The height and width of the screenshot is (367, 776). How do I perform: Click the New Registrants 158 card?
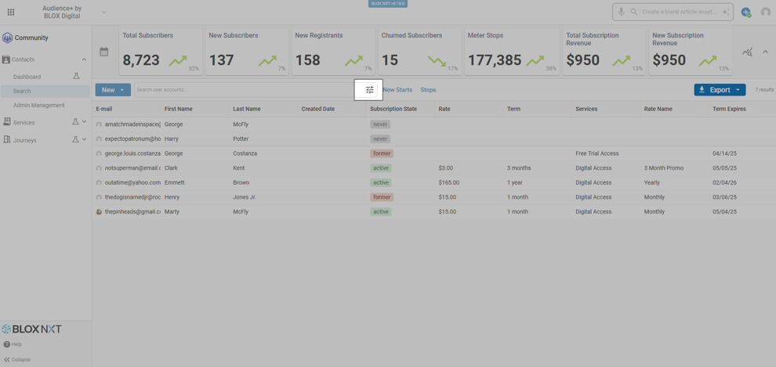point(333,52)
